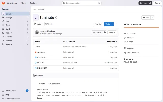
Task: Click the slash shortcut key hint
Action: pos(100,3)
